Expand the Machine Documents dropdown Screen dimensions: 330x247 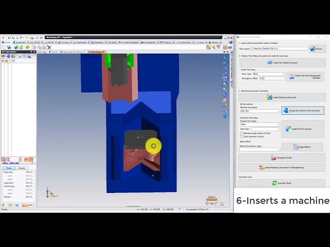tap(260, 111)
